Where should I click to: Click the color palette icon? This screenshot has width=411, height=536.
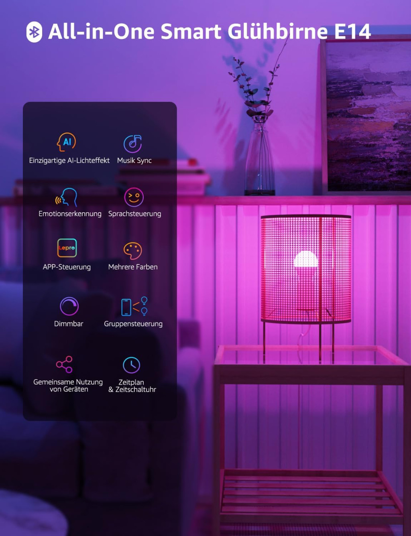[133, 251]
